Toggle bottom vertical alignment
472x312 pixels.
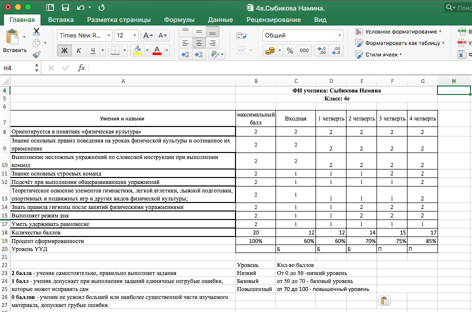[212, 31]
